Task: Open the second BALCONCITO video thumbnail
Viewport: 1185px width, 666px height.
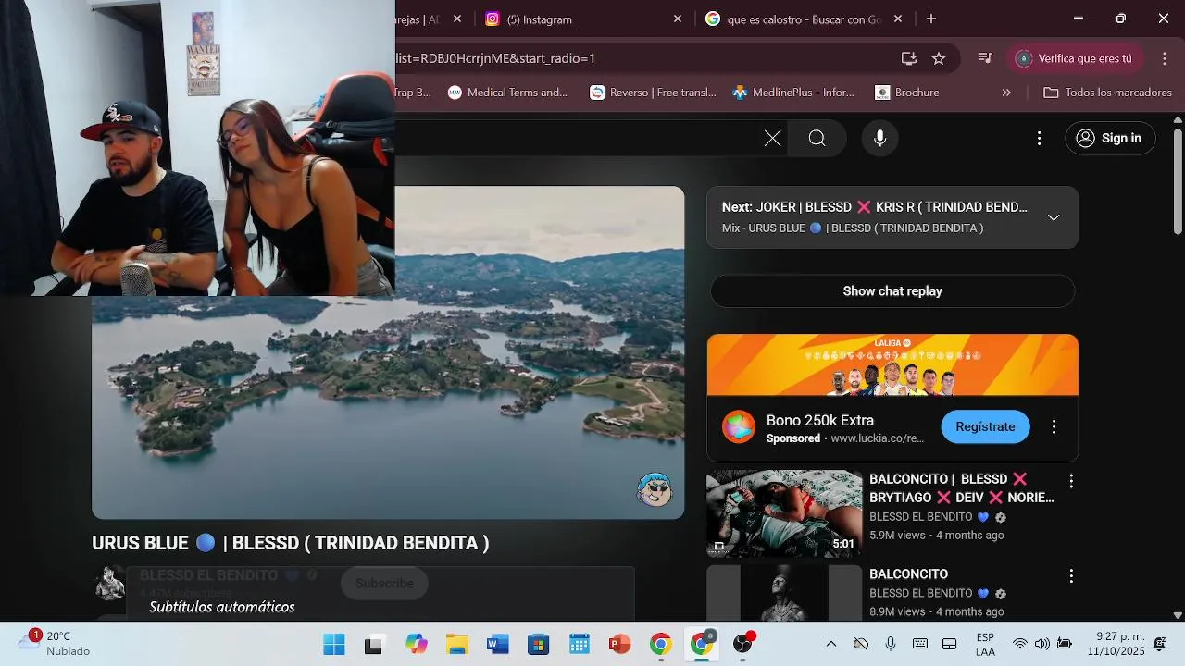Action: pos(784,593)
